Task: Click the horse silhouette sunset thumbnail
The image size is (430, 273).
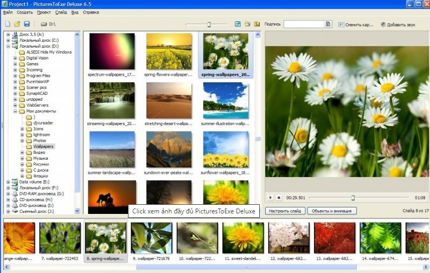Action: tap(112, 197)
